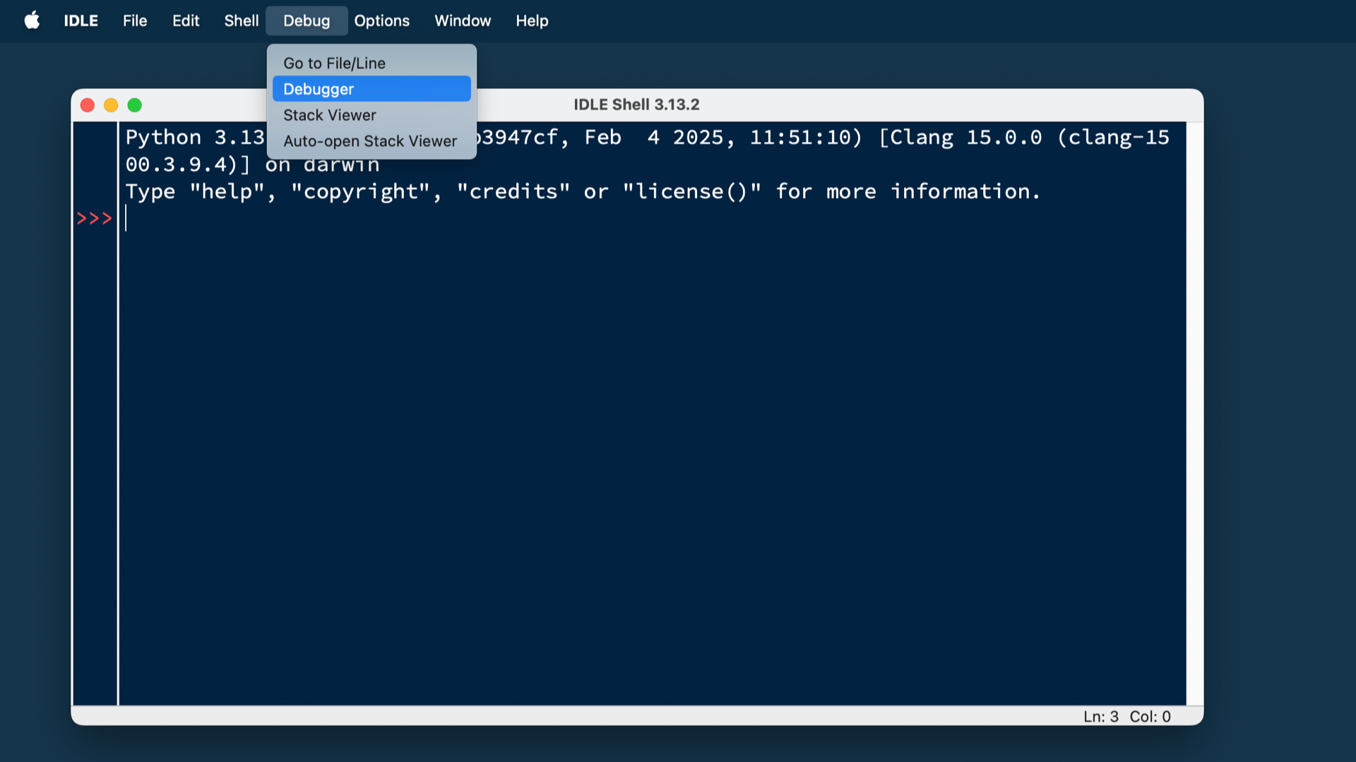This screenshot has width=1356, height=762.
Task: Click the Col 0 status indicator
Action: (1150, 716)
